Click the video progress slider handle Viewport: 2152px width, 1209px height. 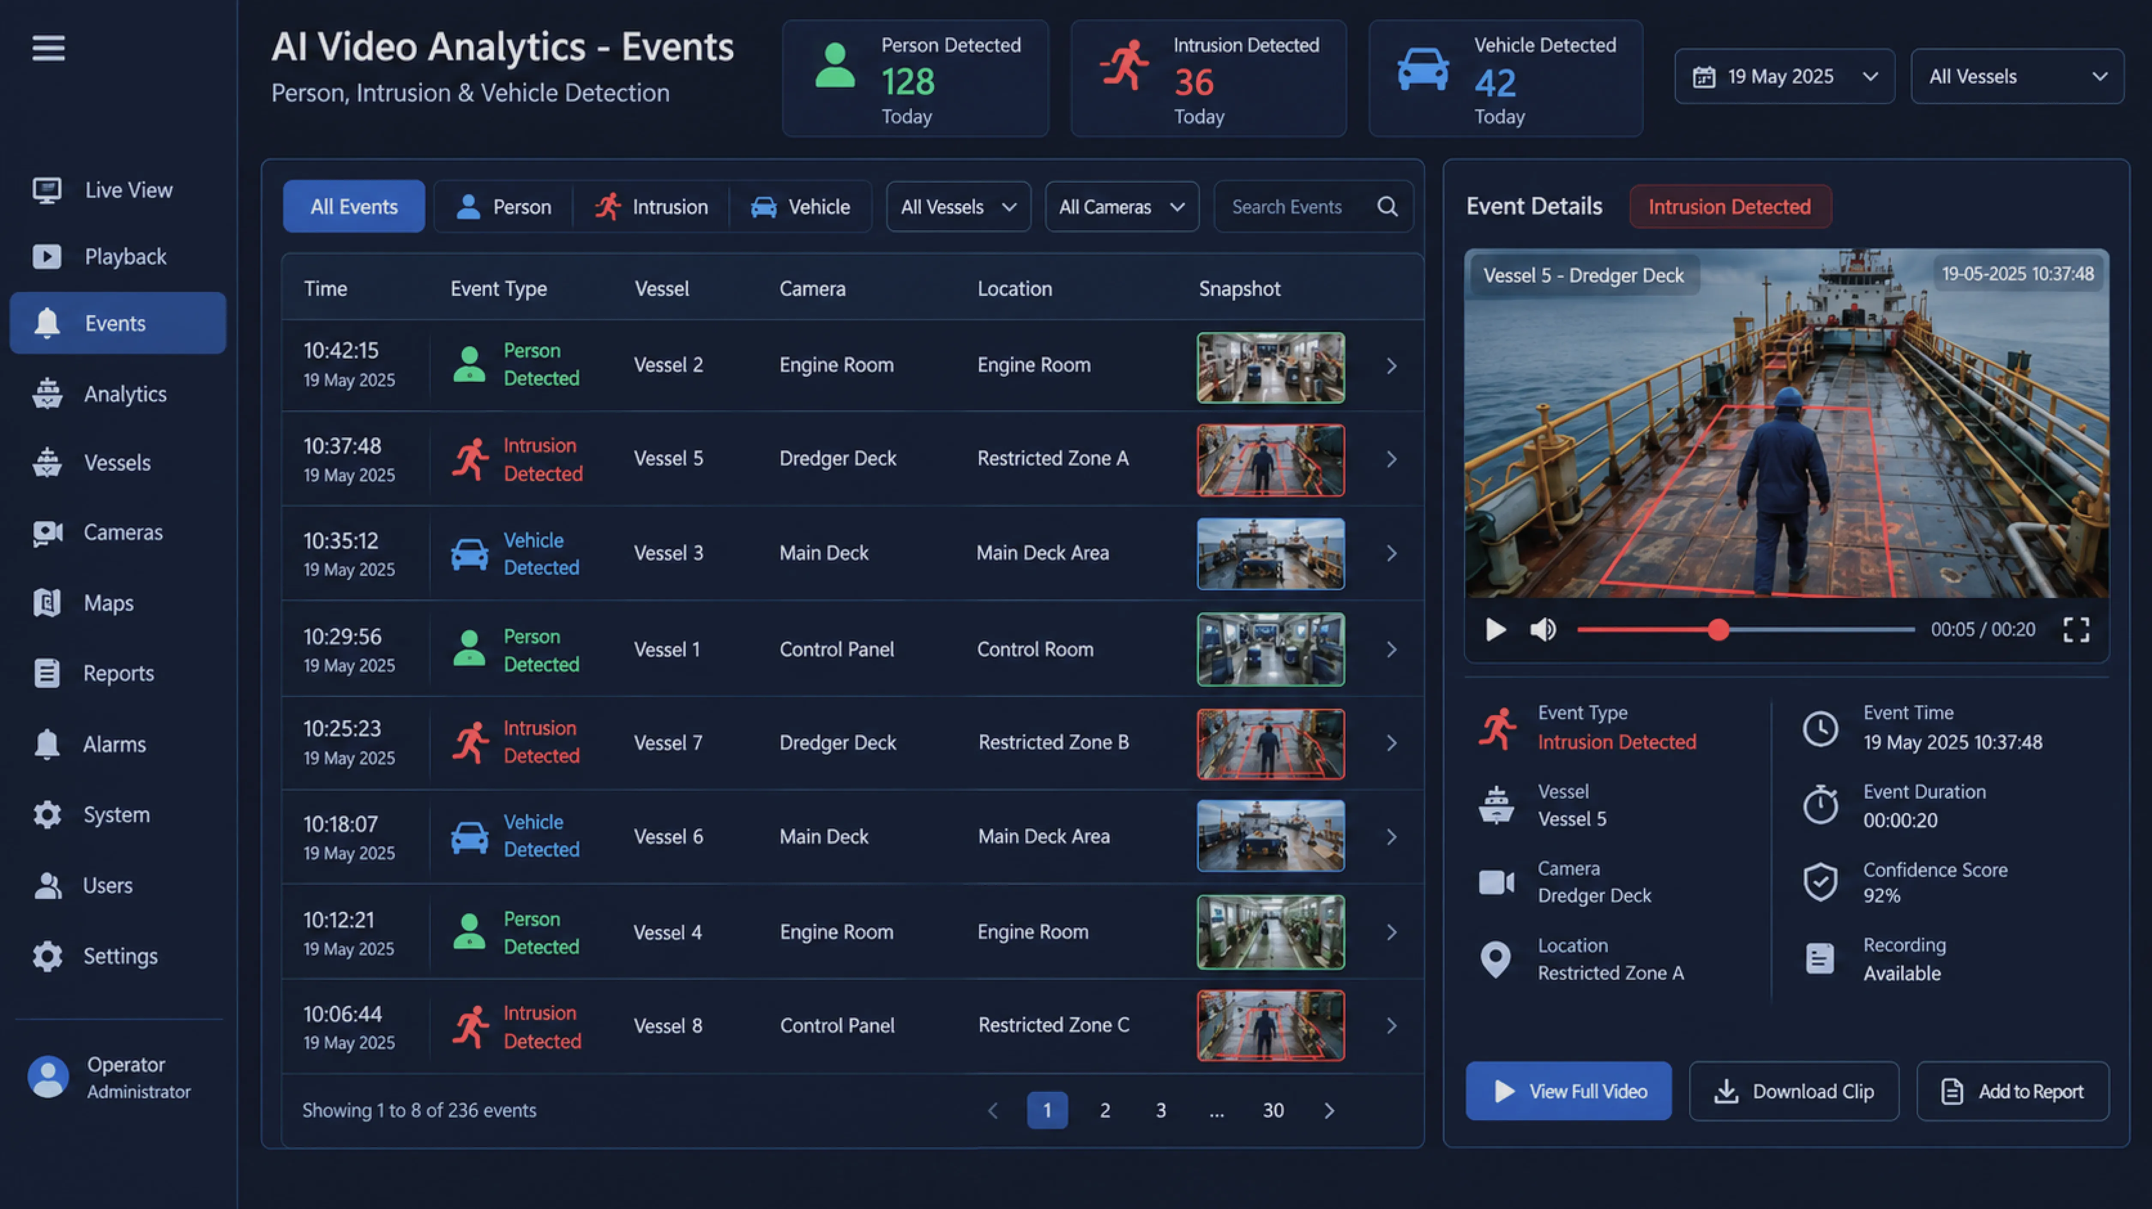point(1718,630)
